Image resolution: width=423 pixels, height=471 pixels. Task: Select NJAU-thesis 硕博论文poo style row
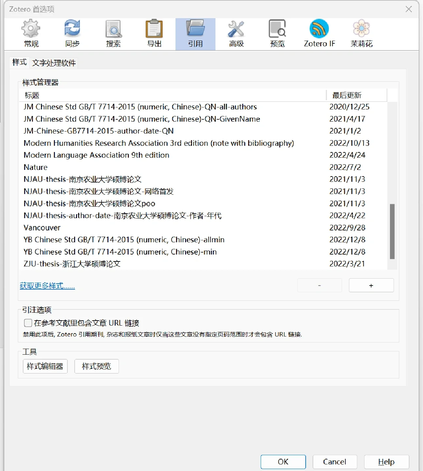point(203,203)
